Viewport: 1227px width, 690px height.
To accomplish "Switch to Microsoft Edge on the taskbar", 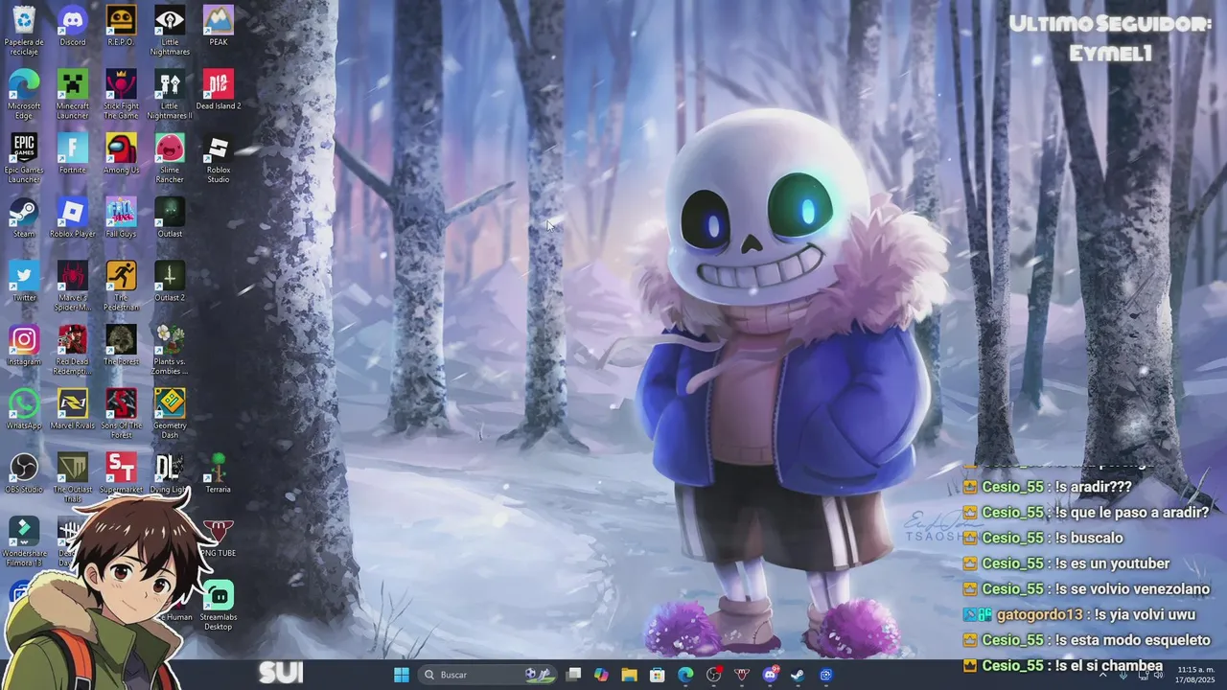I will pos(685,675).
